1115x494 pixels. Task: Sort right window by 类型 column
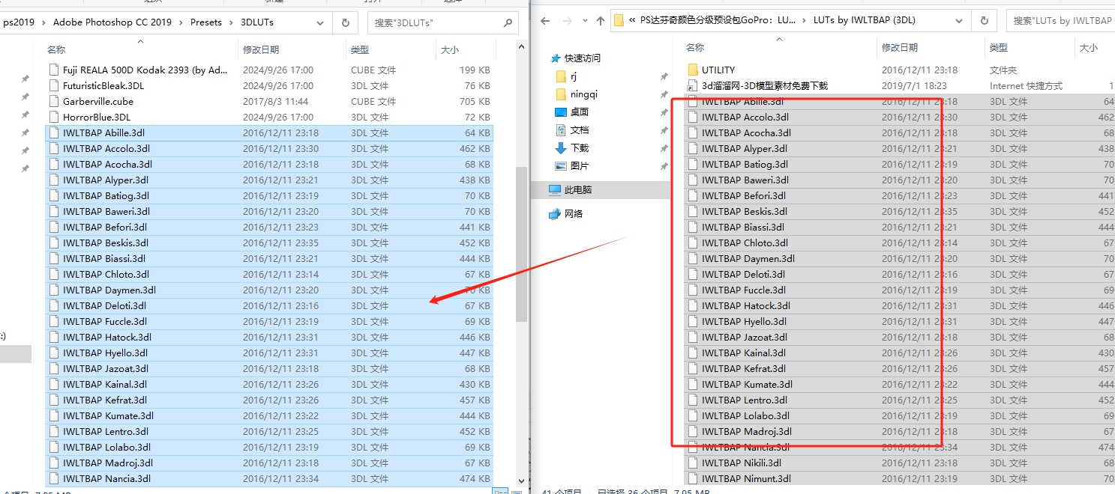pos(999,48)
